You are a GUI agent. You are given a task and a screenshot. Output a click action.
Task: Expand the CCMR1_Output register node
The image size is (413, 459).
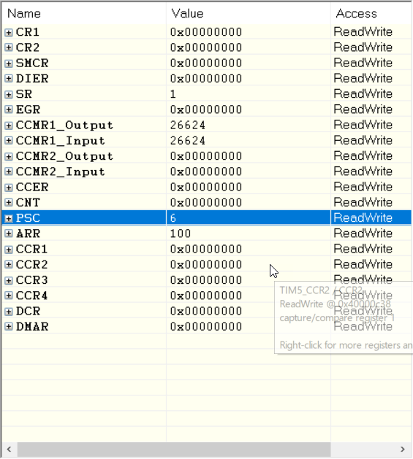[9, 126]
